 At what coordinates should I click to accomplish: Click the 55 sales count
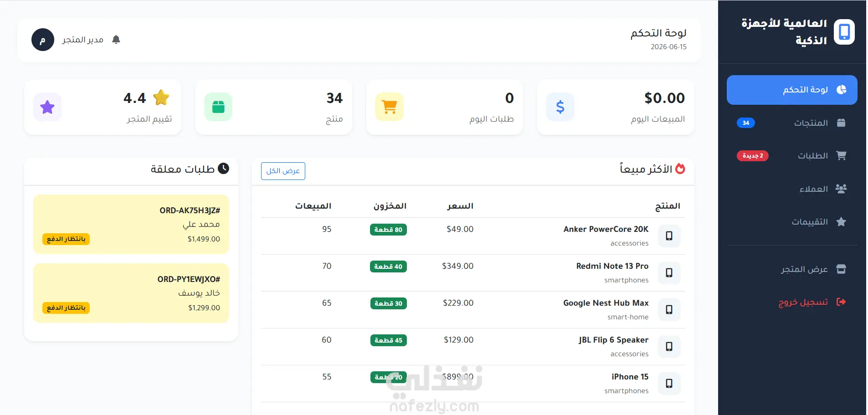[327, 377]
